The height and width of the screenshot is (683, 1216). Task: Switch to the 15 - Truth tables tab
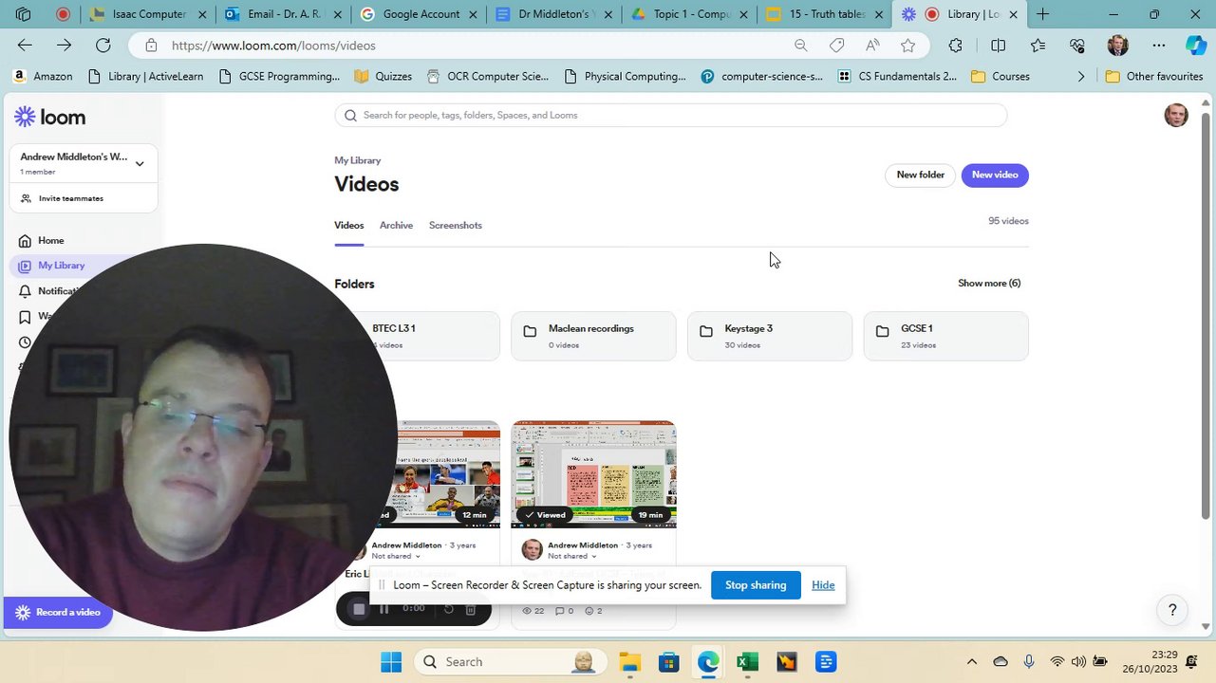pos(825,14)
